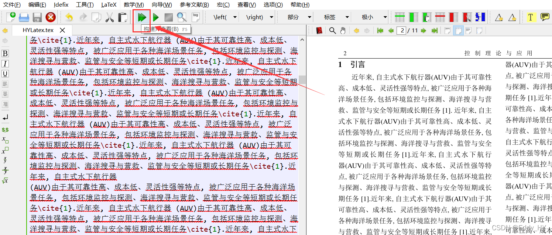The width and height of the screenshot is (552, 235).
Task: Compile with the single green arrow button
Action: [156, 17]
